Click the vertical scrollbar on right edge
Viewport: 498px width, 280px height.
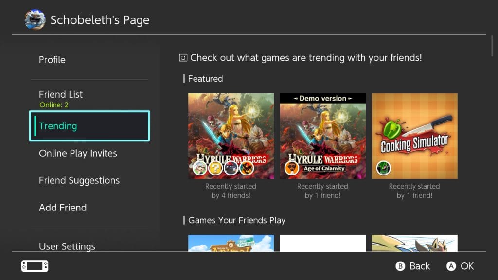[x=492, y=46]
